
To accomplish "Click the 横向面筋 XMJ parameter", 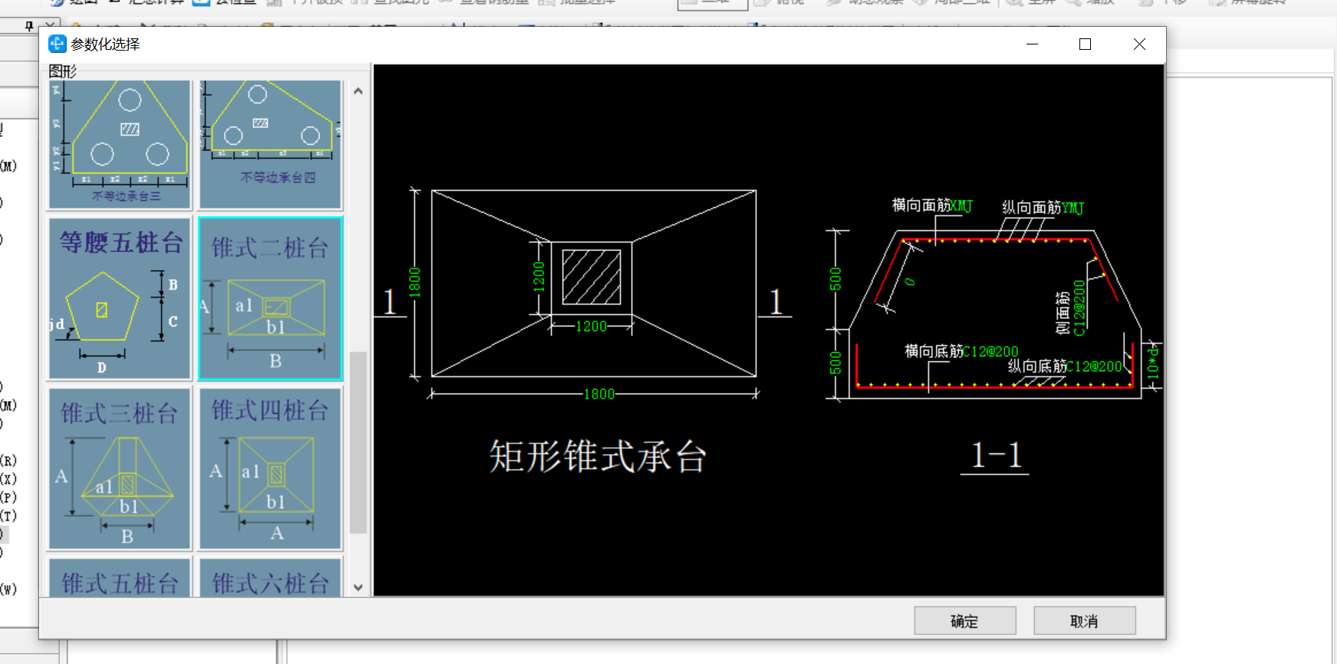I will tap(961, 205).
